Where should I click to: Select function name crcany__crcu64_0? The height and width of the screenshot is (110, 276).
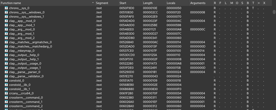pos(21,93)
